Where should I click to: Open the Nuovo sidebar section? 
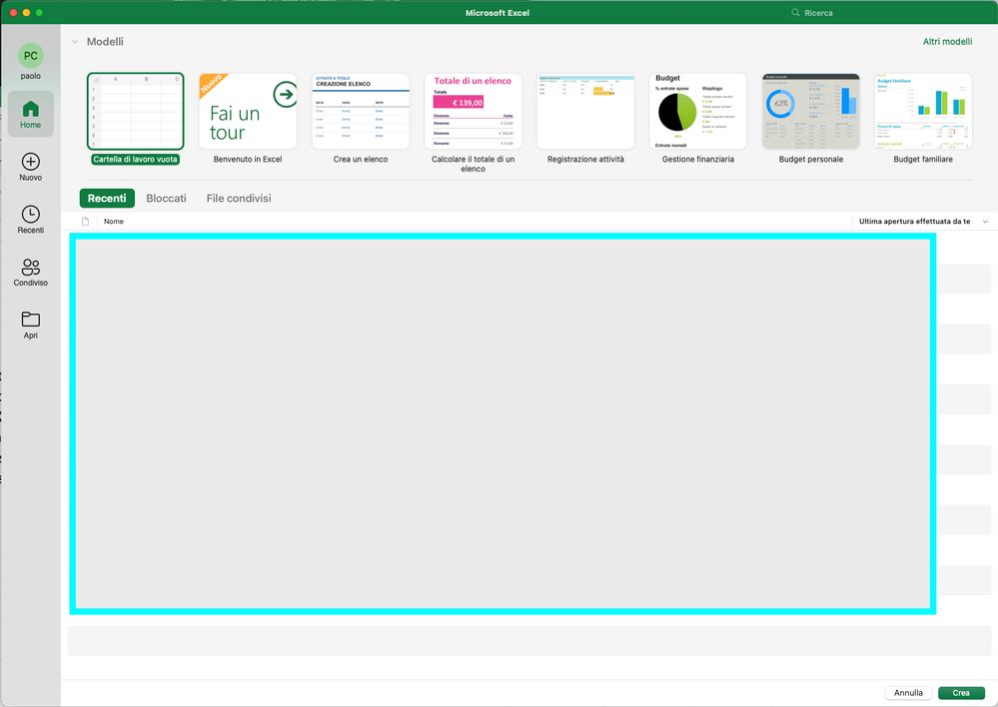coord(31,168)
